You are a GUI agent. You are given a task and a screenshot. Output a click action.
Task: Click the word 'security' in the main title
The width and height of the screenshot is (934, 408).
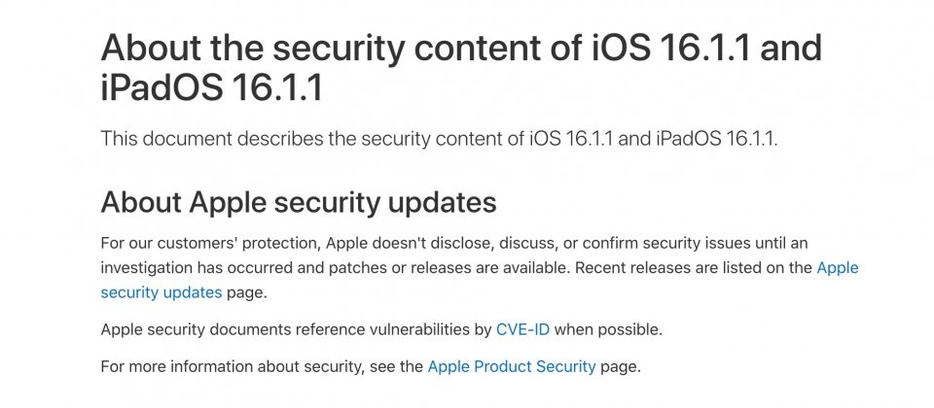[339, 48]
